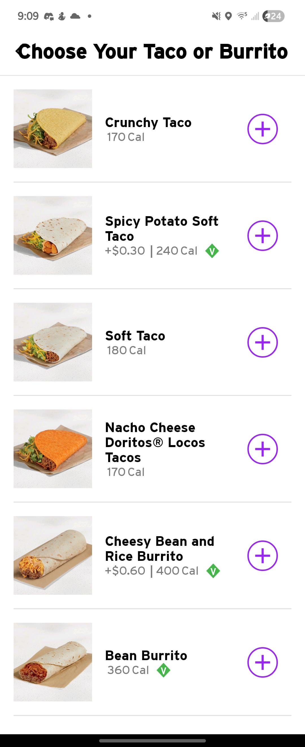View Soft Taco thumbnail photo

[x=53, y=342]
